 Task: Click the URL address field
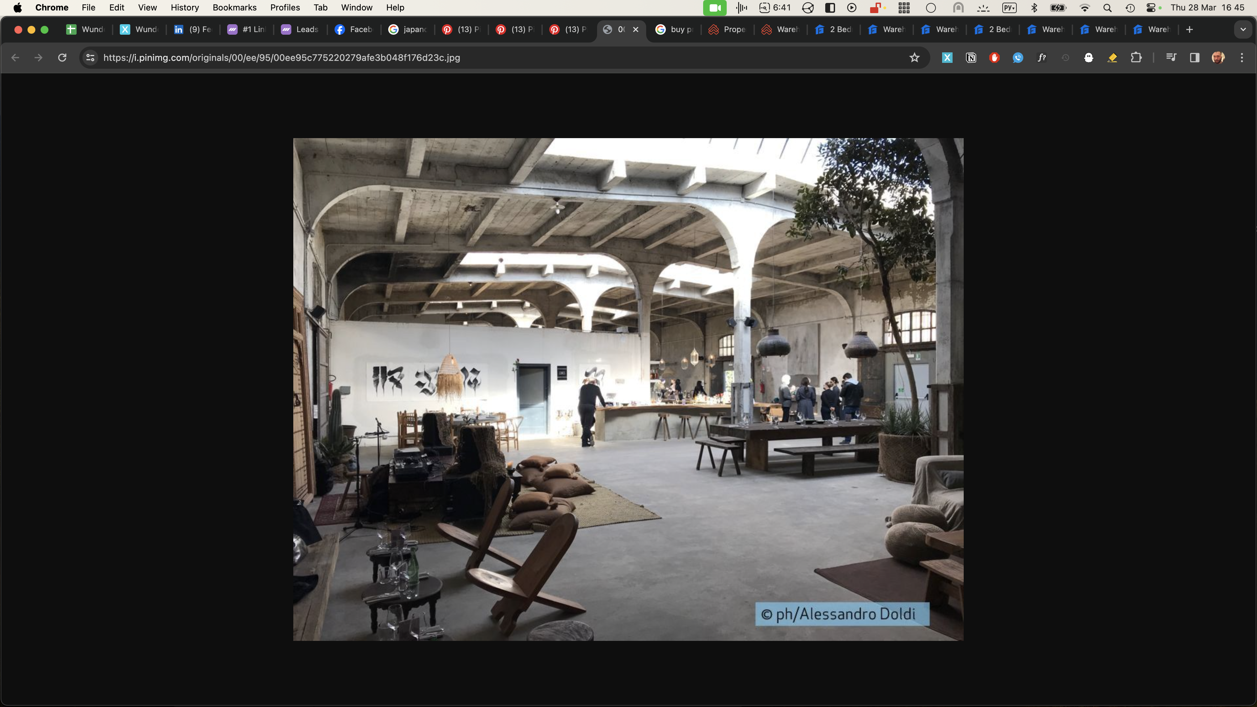click(488, 58)
